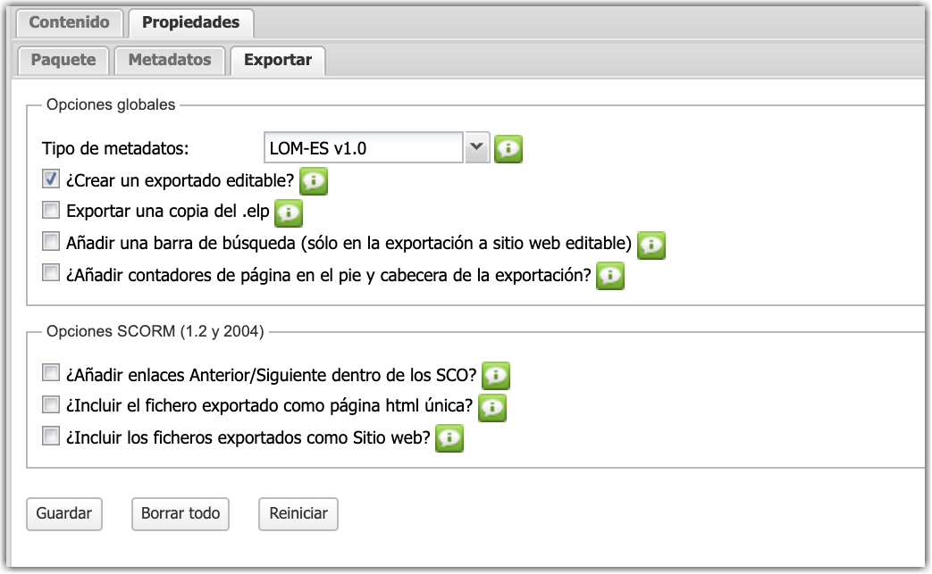The image size is (932, 574).
Task: Show info for enlaces Anterior/Siguiente option
Action: coord(496,374)
